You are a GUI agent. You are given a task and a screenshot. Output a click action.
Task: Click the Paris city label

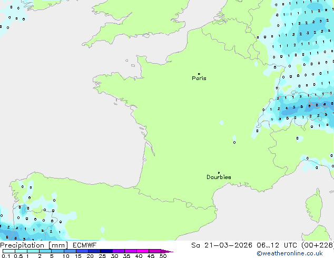point(199,78)
